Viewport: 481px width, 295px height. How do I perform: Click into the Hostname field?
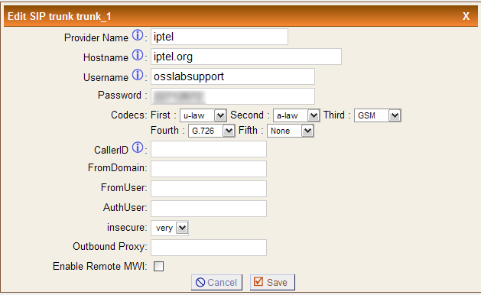click(x=246, y=57)
